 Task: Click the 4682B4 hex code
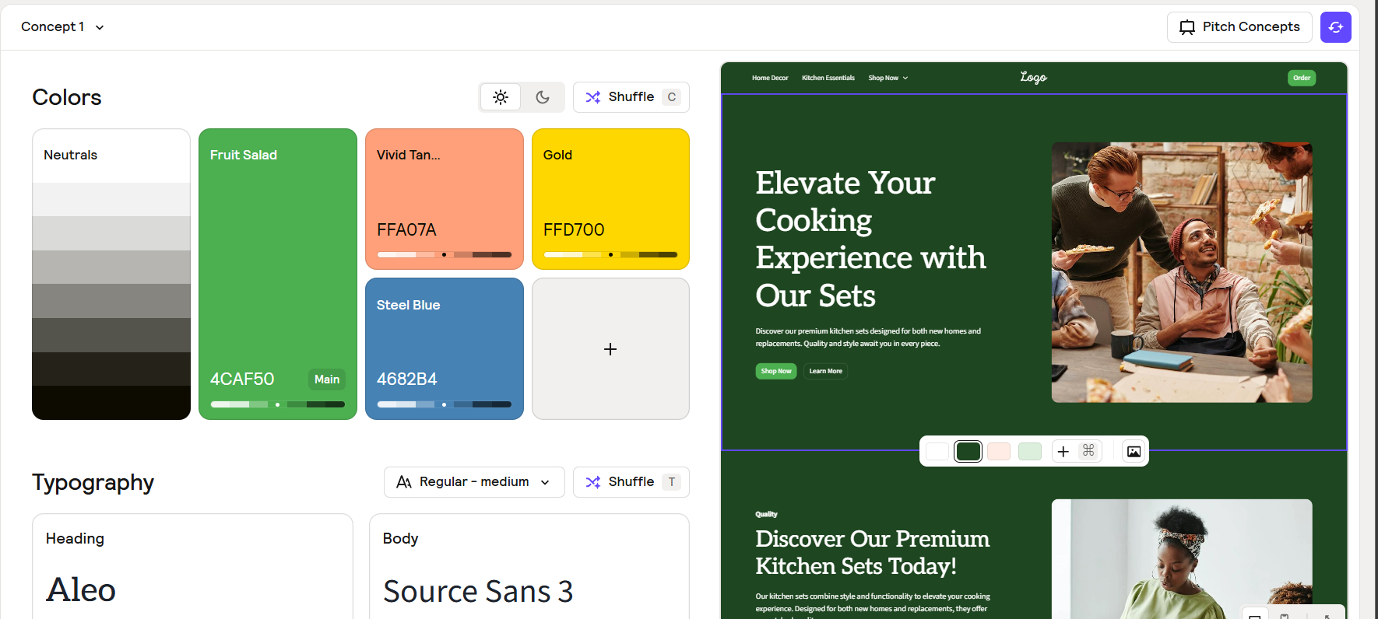pyautogui.click(x=407, y=379)
